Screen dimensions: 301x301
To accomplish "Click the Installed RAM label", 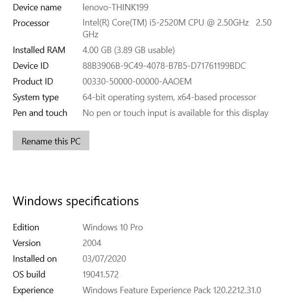I will (x=39, y=50).
